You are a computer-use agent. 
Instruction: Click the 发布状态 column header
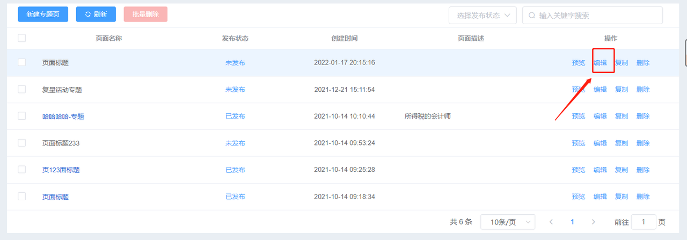coord(235,39)
